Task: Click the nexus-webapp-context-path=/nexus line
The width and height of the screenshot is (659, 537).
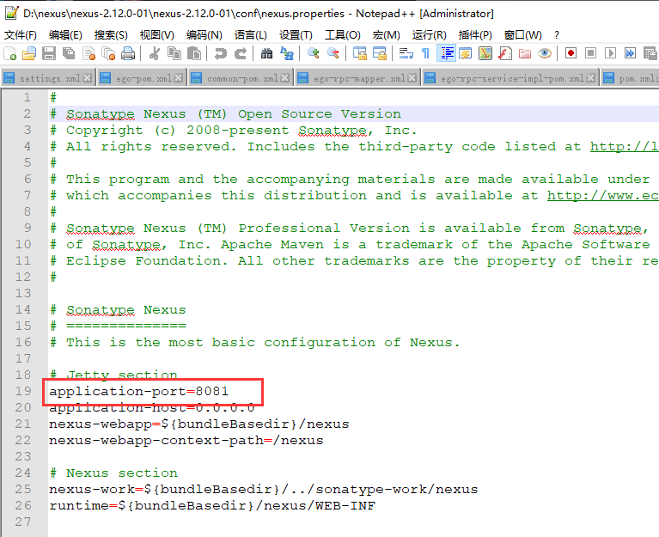Action: click(186, 441)
